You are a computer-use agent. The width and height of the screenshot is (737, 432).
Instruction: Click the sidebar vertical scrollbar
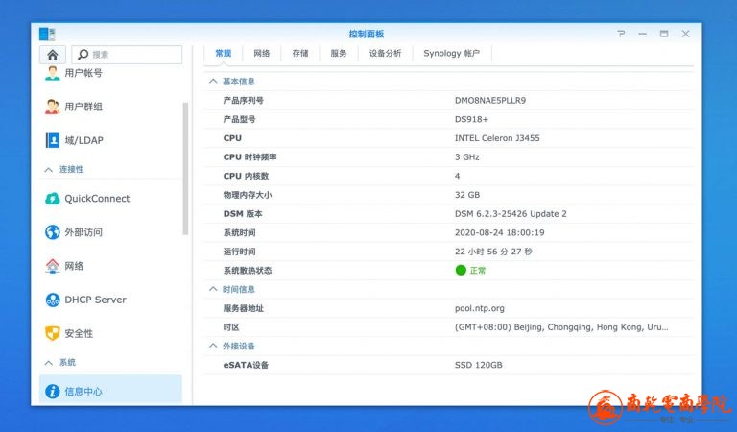coord(185,168)
